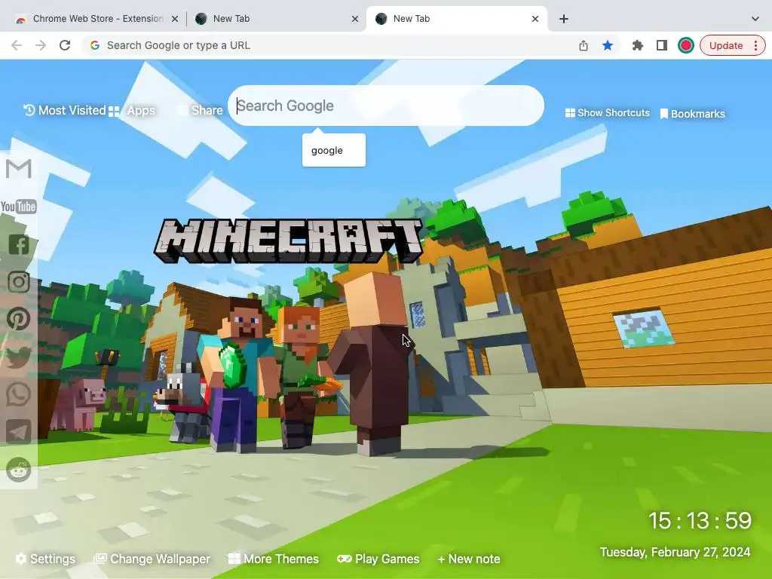
Task: Open the Pinterest sidebar icon
Action: (19, 319)
